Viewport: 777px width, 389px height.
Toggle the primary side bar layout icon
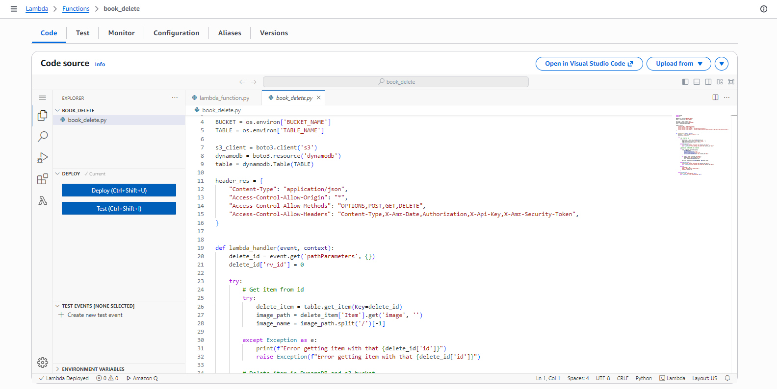pos(685,82)
